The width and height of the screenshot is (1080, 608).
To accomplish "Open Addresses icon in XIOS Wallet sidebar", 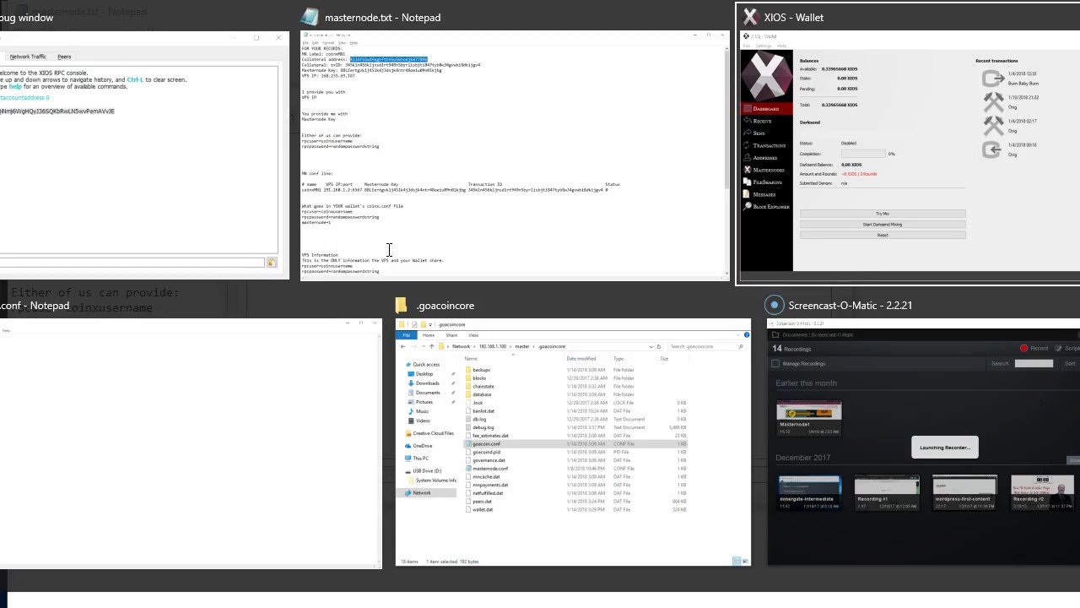I will click(x=748, y=158).
